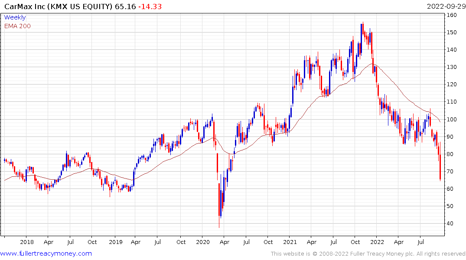Click the 'Jul' label after 2018
Viewport: 466px width, 260px height.
(70, 242)
